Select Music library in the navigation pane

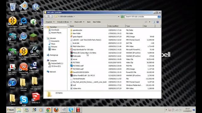coord(53,44)
